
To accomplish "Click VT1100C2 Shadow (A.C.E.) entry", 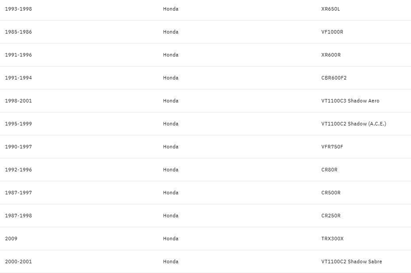I will point(353,124).
